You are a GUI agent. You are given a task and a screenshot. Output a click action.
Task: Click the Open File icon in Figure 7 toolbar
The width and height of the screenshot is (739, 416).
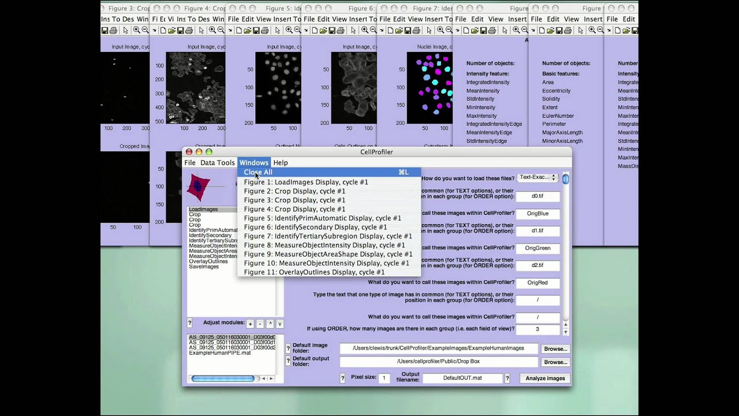click(x=399, y=30)
